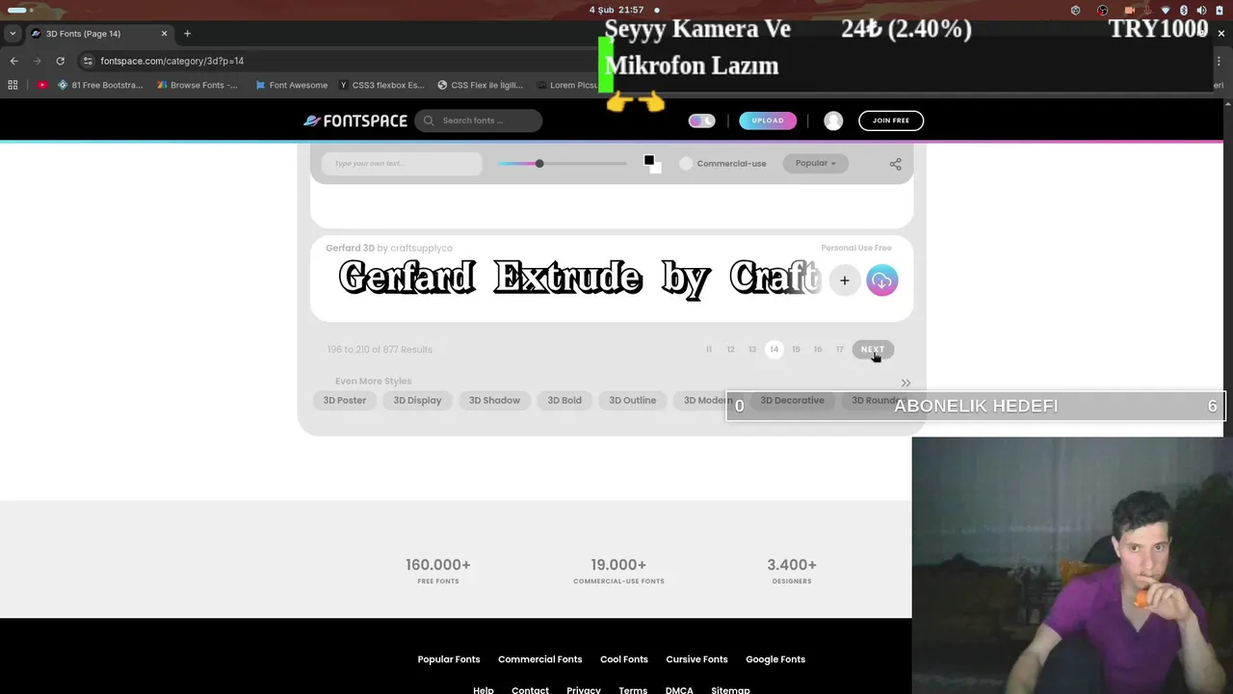Close the 3D Fonts tab
This screenshot has width=1233, height=694.
[164, 34]
